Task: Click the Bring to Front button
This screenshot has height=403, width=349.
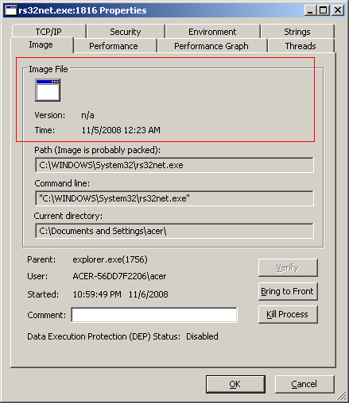Action: click(288, 291)
